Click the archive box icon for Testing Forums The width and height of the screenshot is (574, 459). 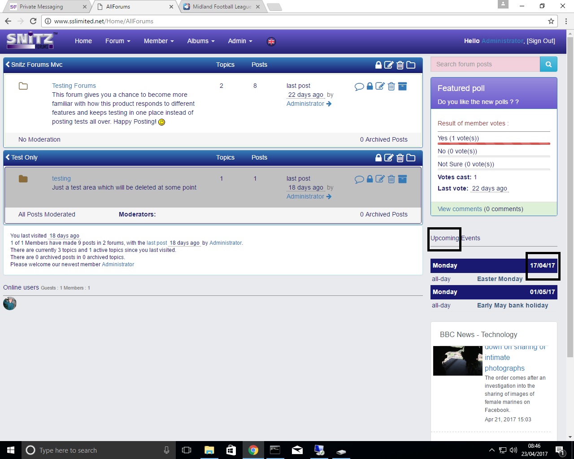click(402, 86)
